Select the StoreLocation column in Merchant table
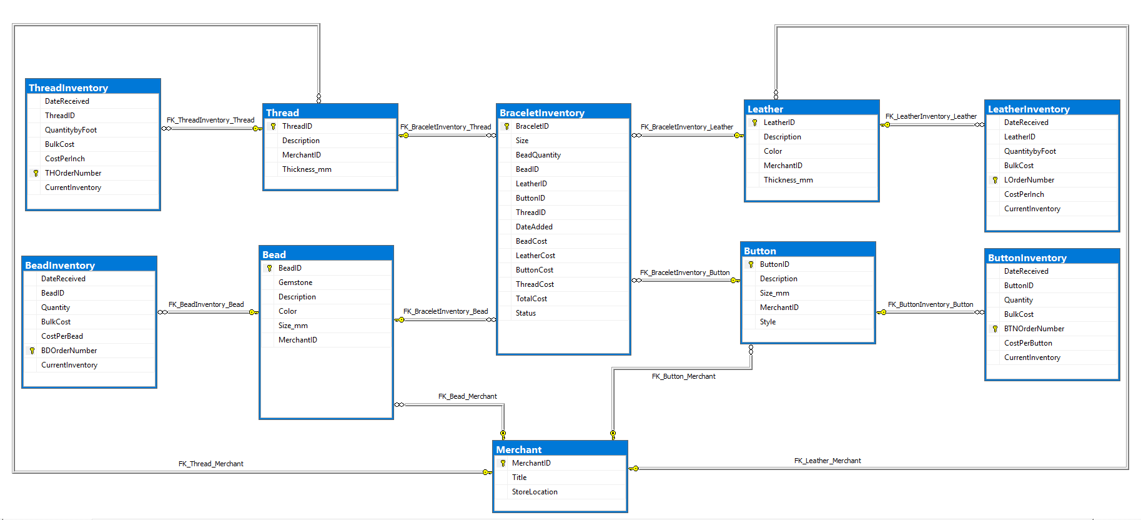1141x520 pixels. [x=535, y=492]
